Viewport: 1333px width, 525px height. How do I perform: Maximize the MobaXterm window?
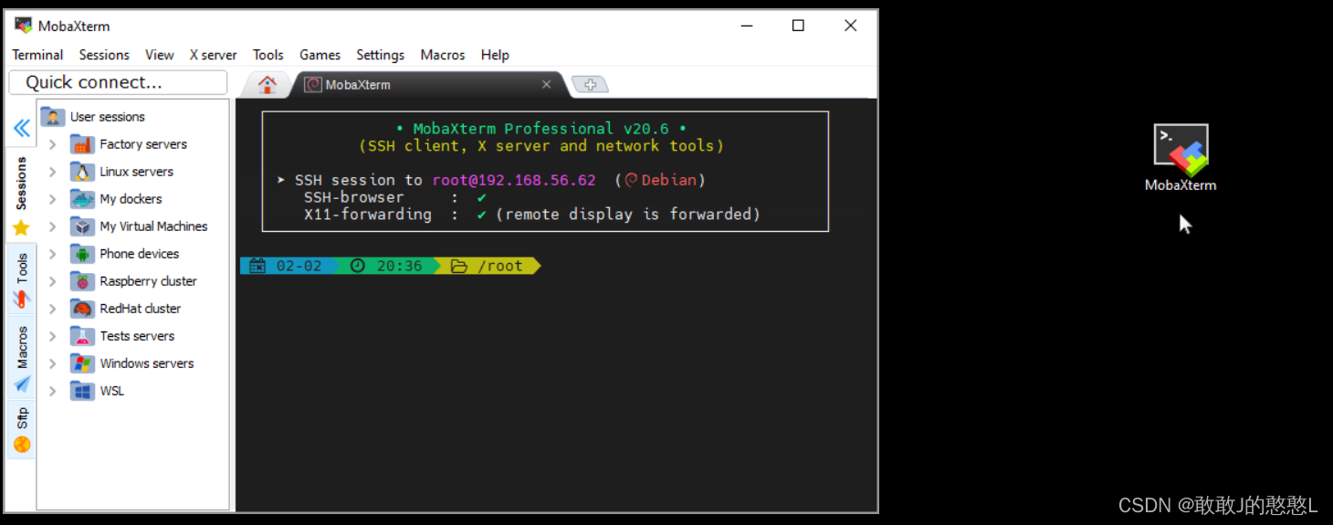[798, 26]
